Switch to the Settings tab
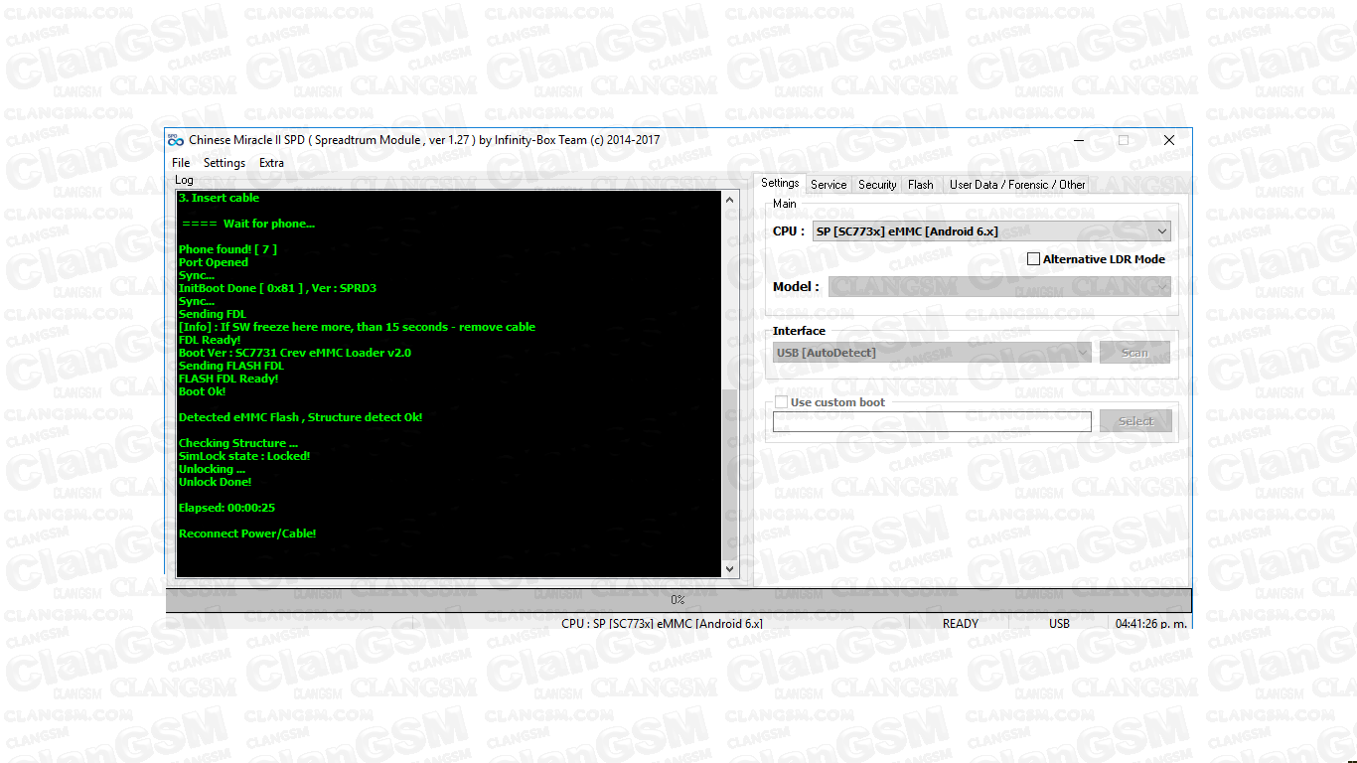1357x763 pixels. pyautogui.click(x=780, y=183)
